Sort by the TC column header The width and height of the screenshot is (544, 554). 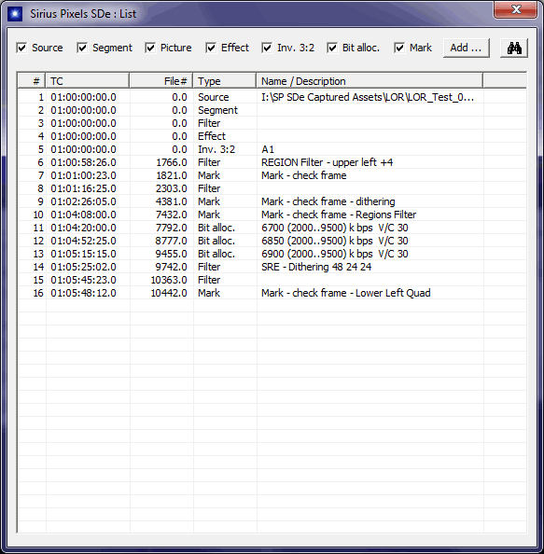[x=88, y=81]
